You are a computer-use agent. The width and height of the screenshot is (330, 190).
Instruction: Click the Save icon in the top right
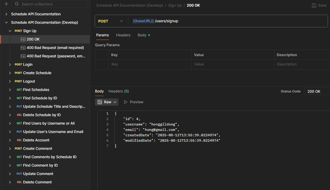click(x=313, y=5)
